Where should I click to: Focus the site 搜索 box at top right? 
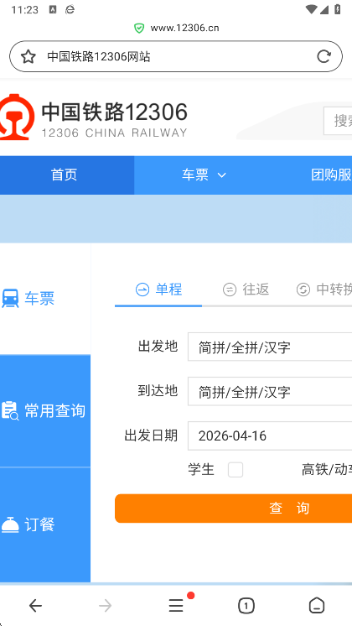coord(338,121)
